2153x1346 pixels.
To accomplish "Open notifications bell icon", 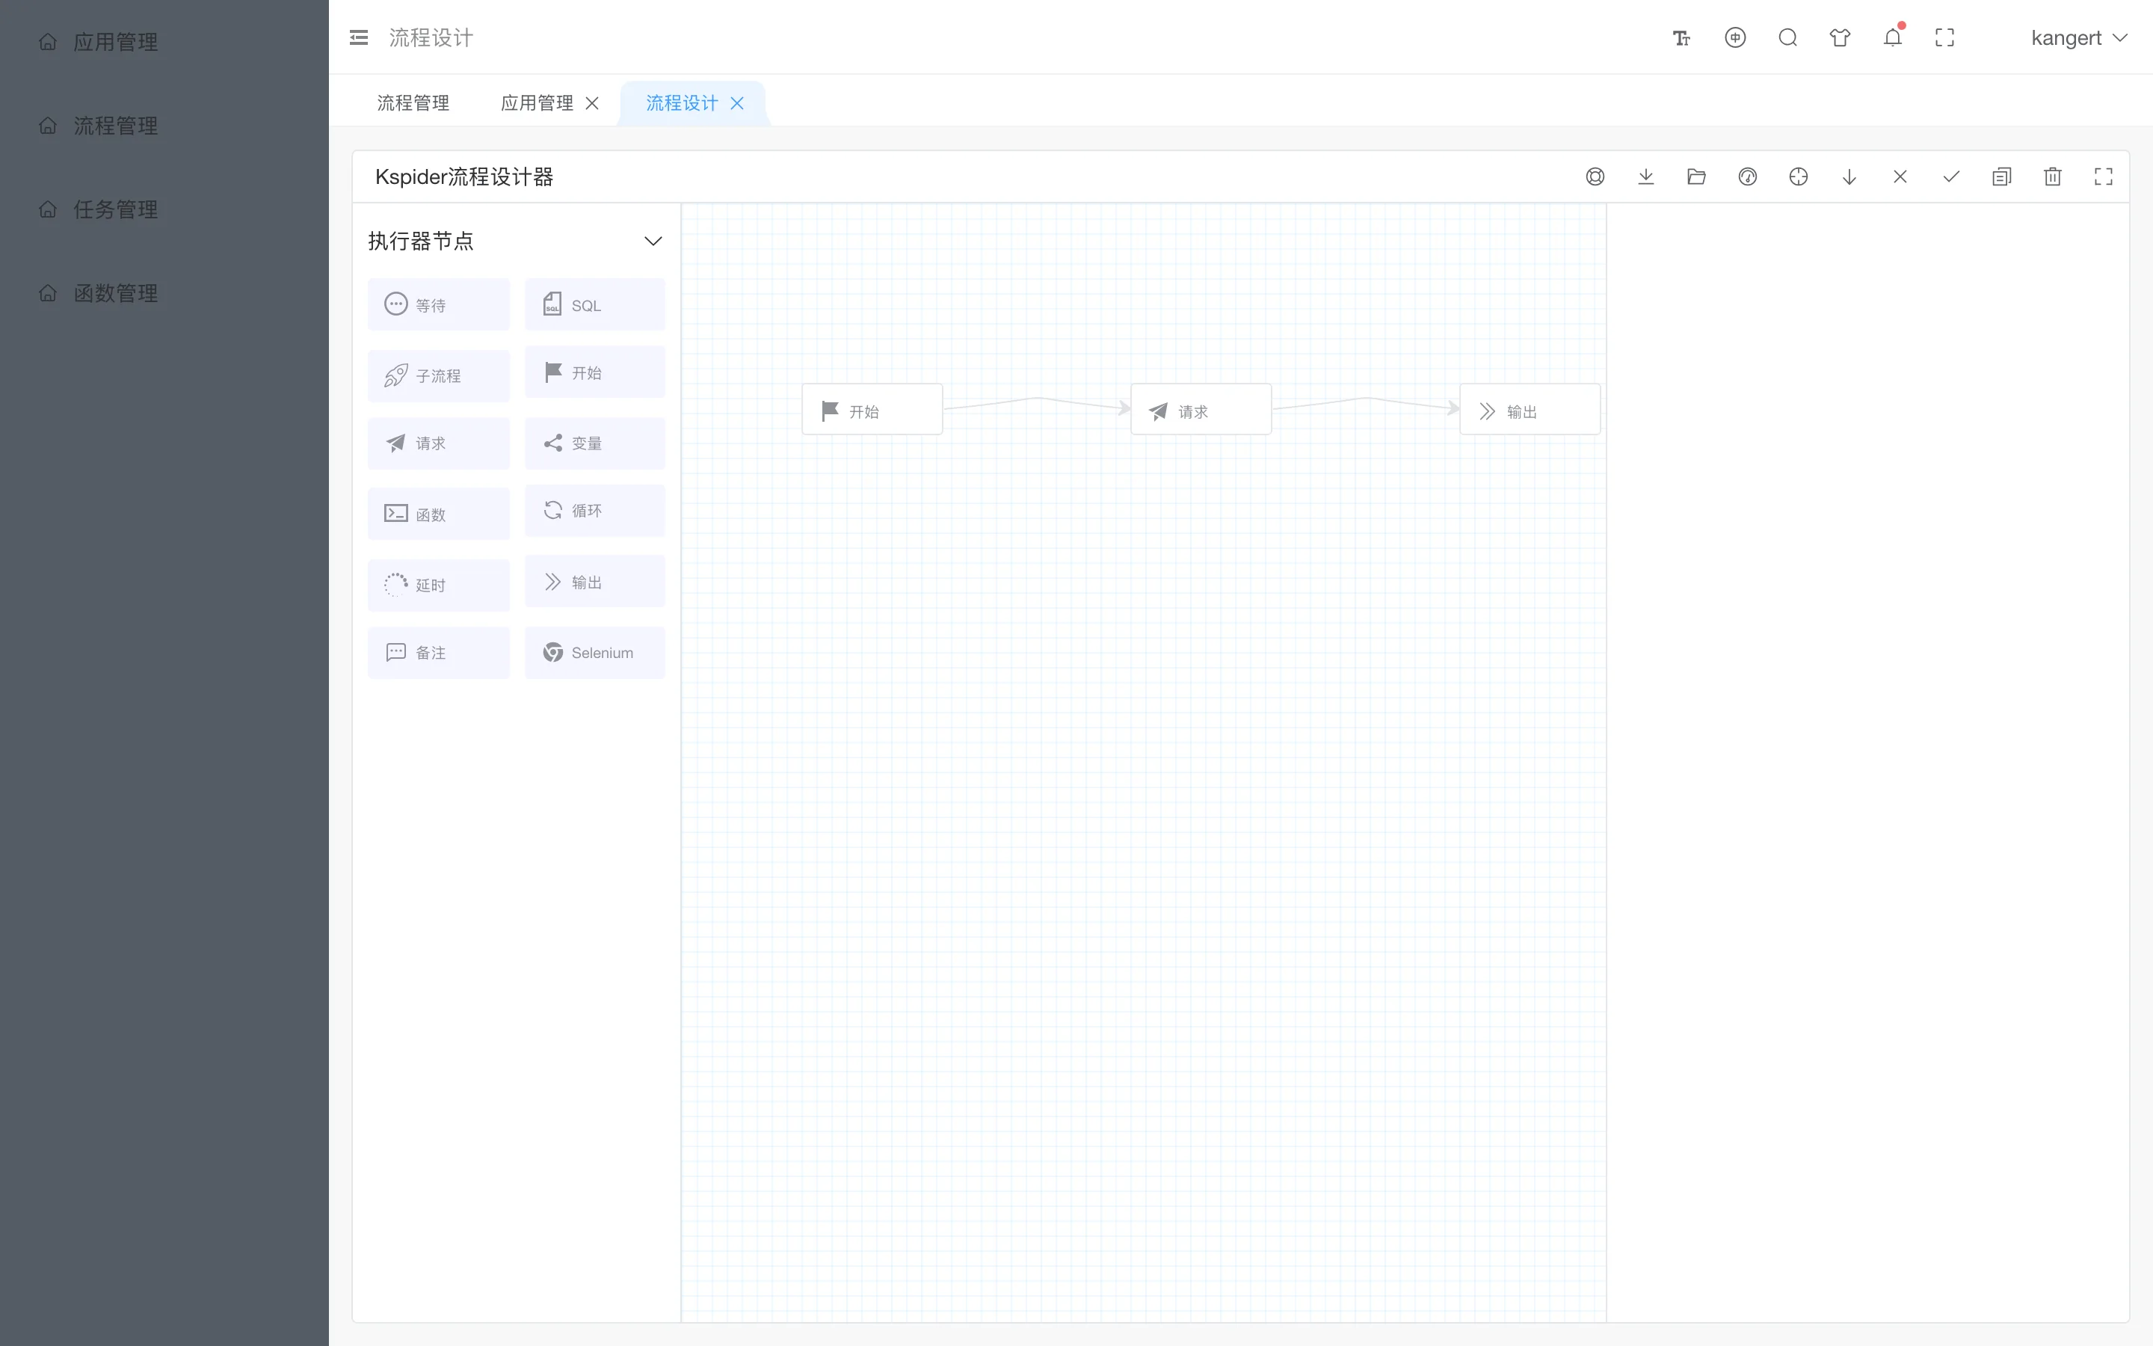I will pos(1893,37).
